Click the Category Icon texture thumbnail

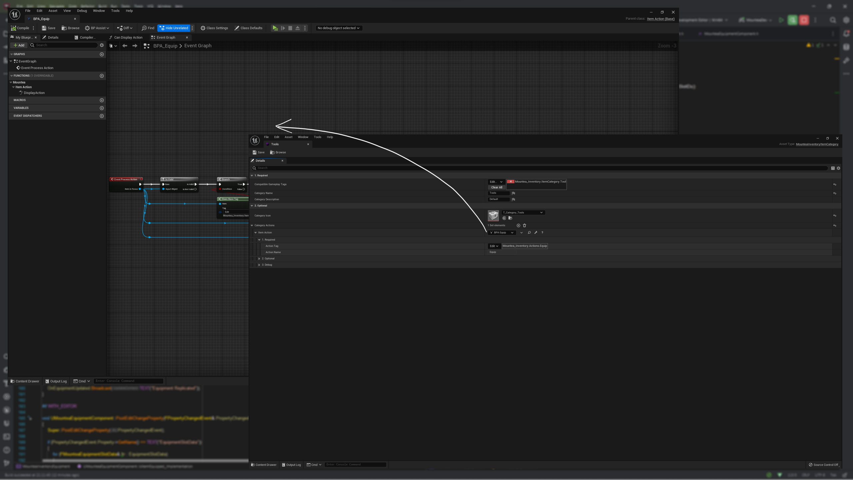point(493,216)
